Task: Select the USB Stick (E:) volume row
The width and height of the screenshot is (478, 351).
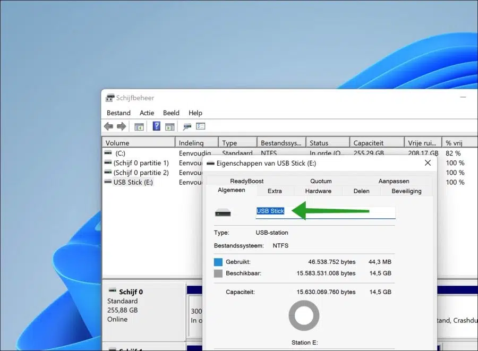Action: [133, 182]
